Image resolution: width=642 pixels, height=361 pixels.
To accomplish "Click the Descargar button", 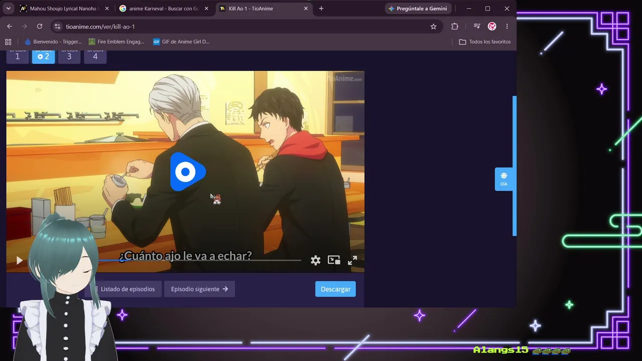I will [x=336, y=289].
